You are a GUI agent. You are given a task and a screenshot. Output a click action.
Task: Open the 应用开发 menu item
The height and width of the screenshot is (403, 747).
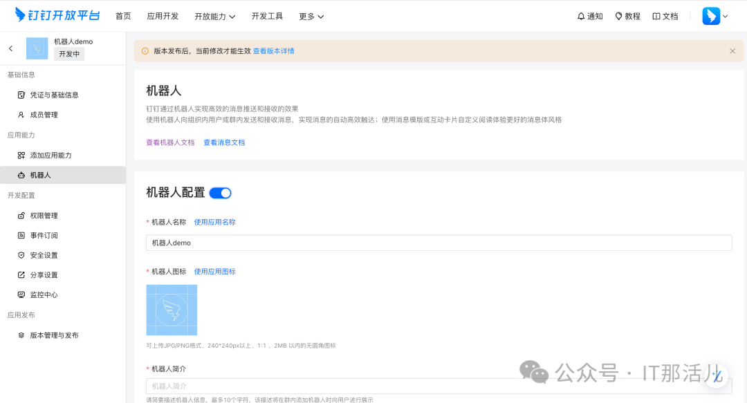(163, 16)
